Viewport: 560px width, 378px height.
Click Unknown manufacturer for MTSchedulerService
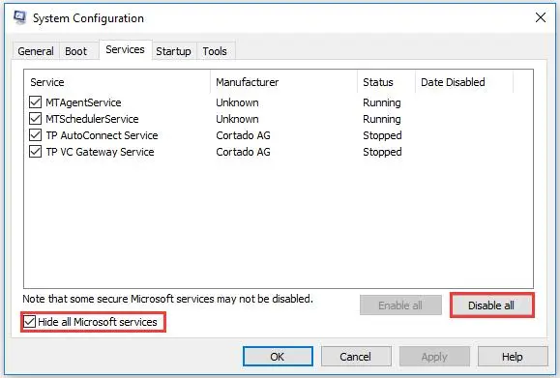pos(237,119)
